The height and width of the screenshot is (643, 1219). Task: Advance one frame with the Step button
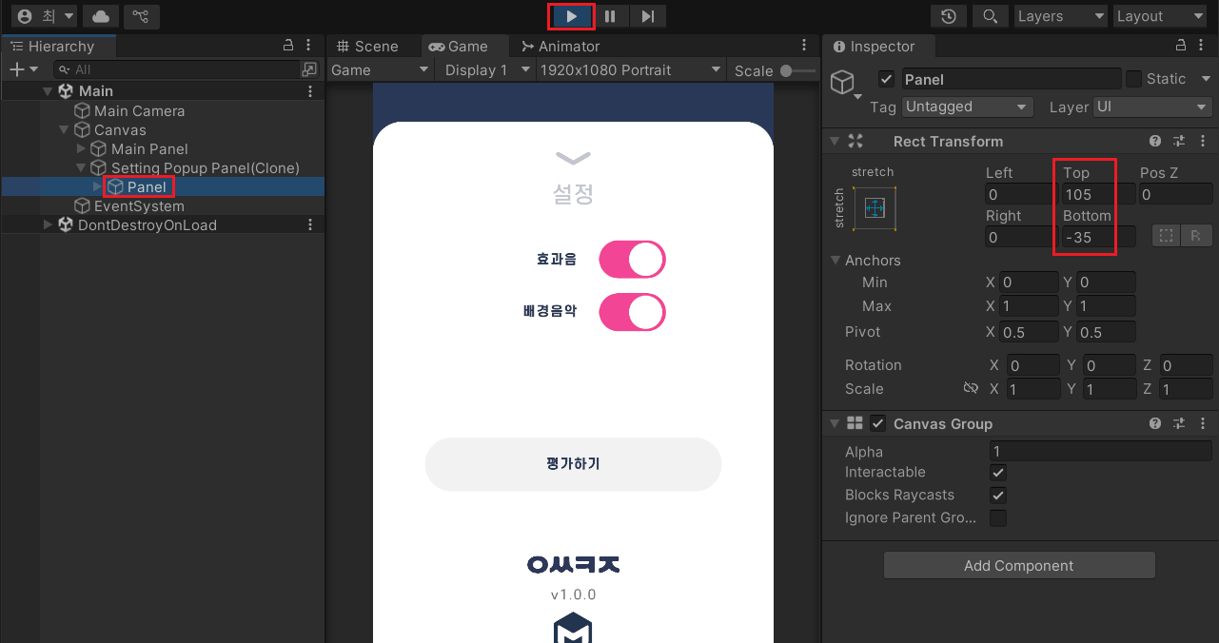647,16
